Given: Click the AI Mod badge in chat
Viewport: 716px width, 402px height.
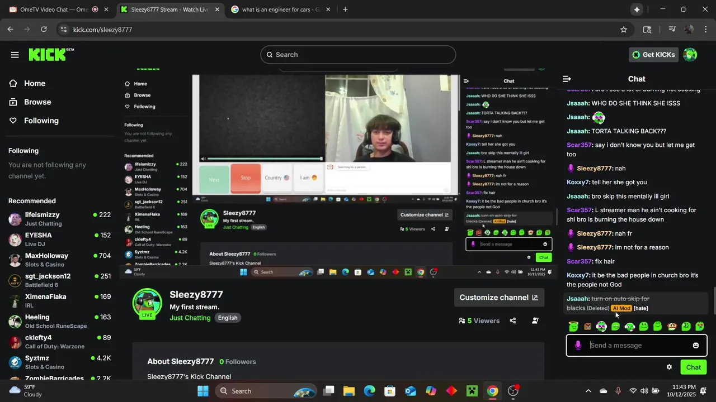Looking at the screenshot, I should [621, 308].
